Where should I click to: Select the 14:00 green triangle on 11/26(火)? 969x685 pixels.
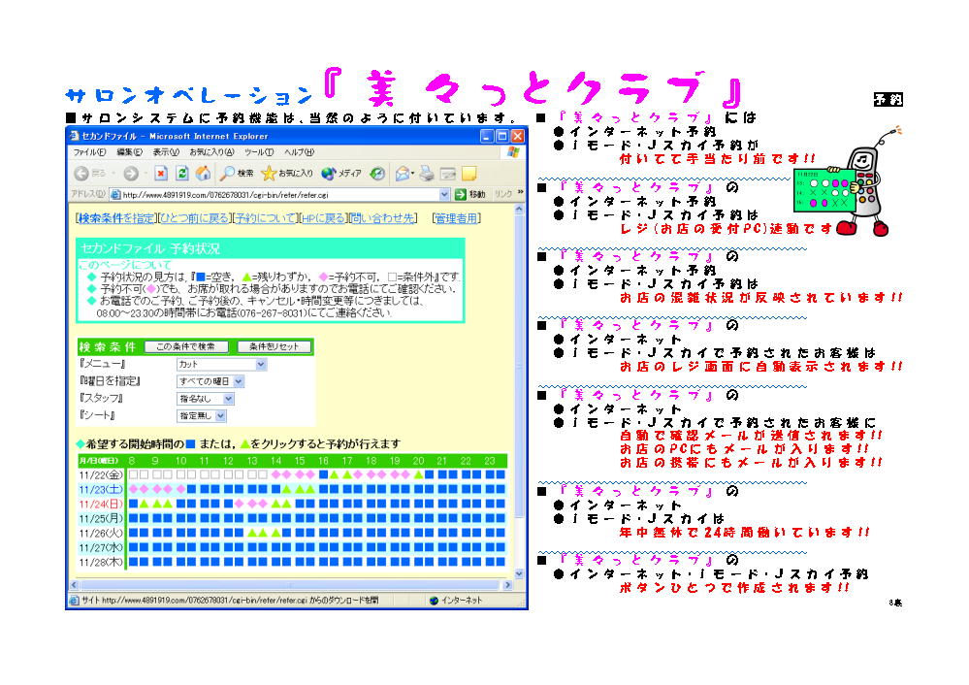[275, 533]
